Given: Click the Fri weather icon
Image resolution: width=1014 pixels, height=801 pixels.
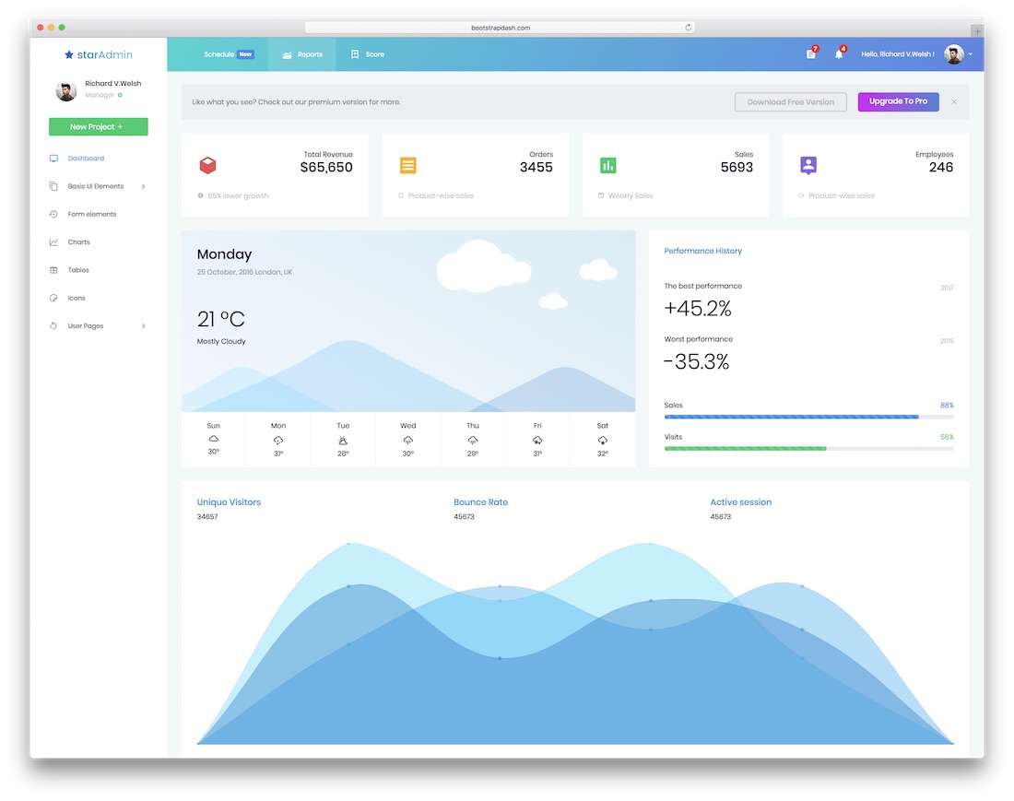Looking at the screenshot, I should pos(537,441).
